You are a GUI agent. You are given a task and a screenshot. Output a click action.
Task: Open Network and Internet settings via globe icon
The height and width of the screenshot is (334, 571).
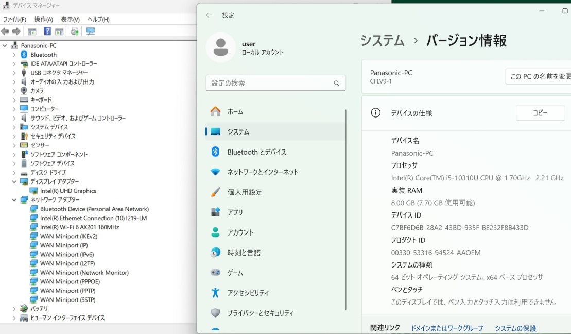pyautogui.click(x=215, y=172)
